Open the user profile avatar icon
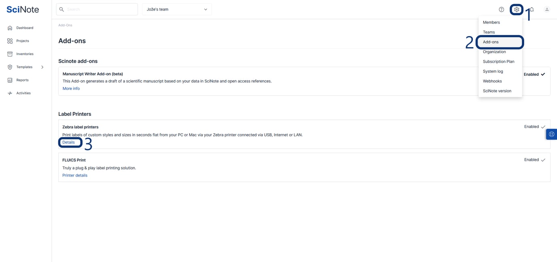 [546, 9]
